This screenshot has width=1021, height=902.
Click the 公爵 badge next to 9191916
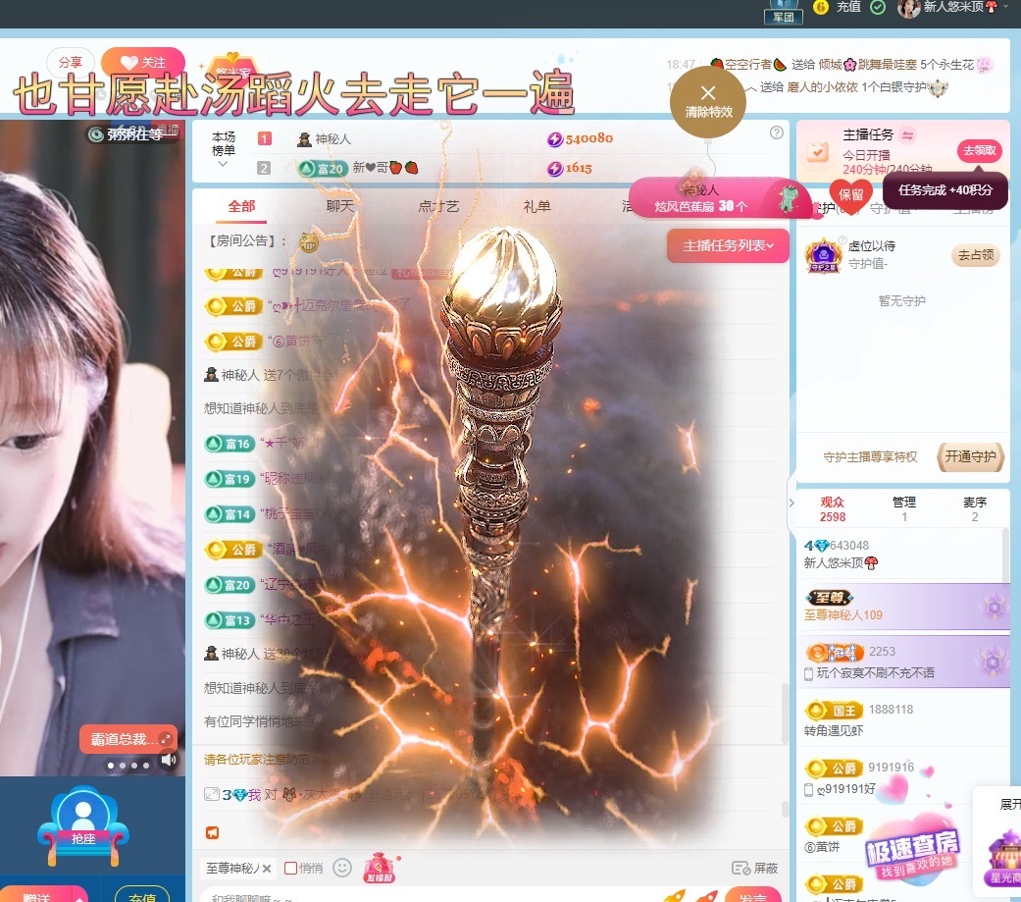834,768
